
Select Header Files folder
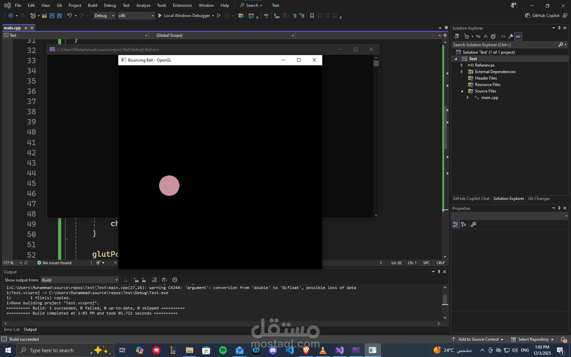[486, 78]
